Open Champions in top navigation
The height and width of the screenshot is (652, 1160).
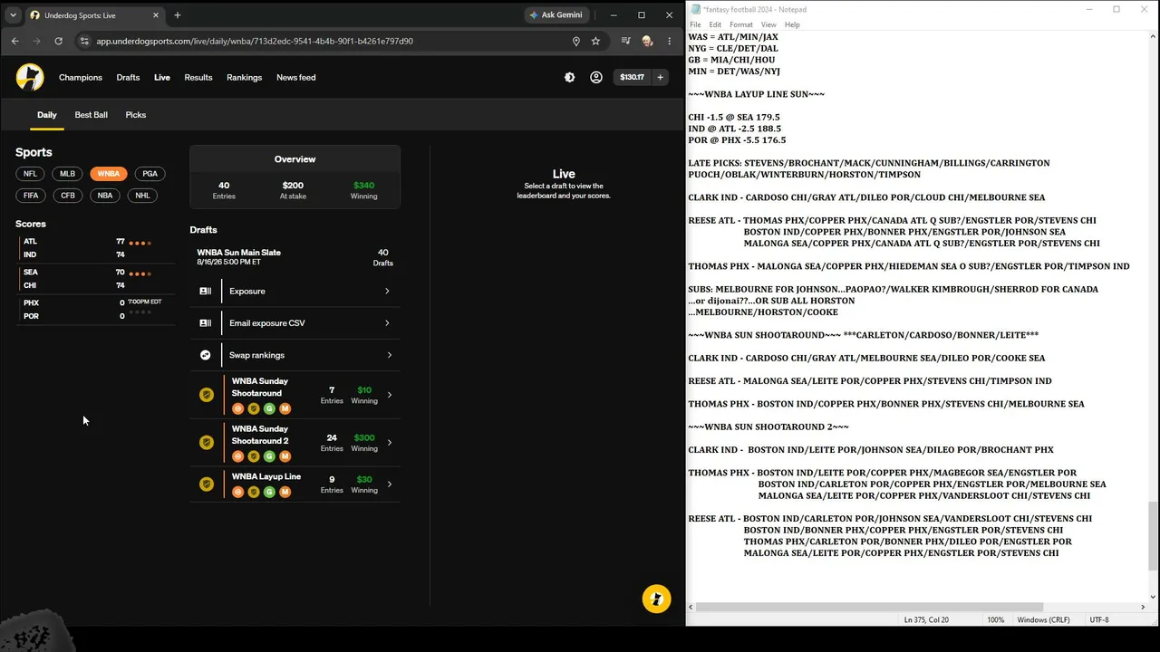[x=81, y=77]
